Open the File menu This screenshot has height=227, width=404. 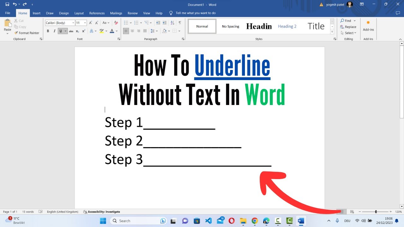[x=8, y=13]
